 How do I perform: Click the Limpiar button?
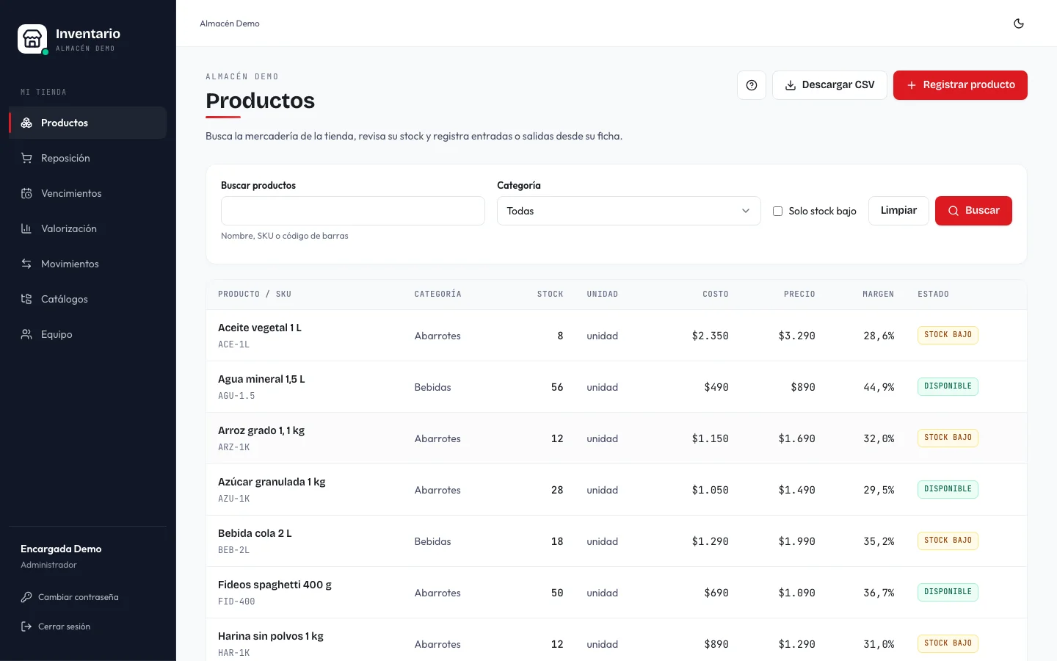point(898,211)
